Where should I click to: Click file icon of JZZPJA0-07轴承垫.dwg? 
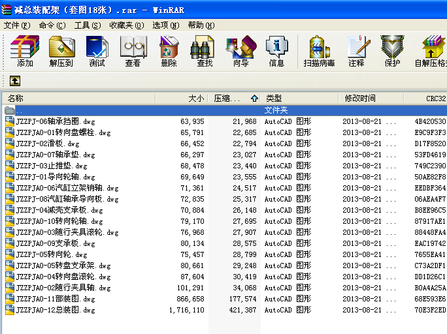click(x=10, y=155)
